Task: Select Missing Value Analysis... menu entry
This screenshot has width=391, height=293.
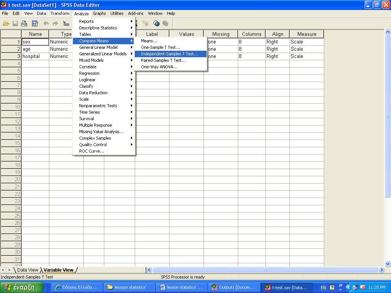Action: (104, 132)
